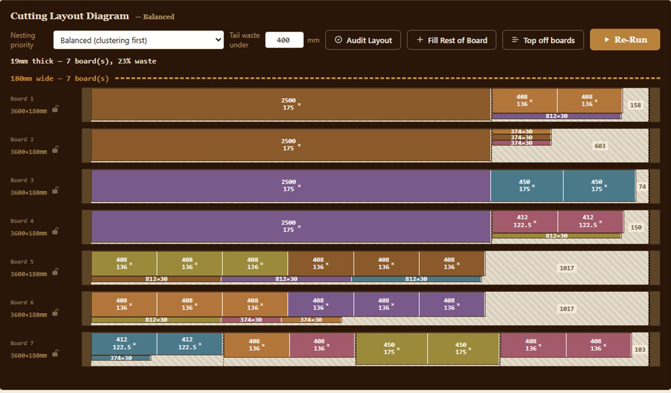The width and height of the screenshot is (671, 393).
Task: Select the first olive 408×136 piece on Board 5
Action: pos(124,263)
